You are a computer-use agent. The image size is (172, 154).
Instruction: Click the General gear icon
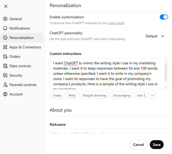[x=5, y=19]
